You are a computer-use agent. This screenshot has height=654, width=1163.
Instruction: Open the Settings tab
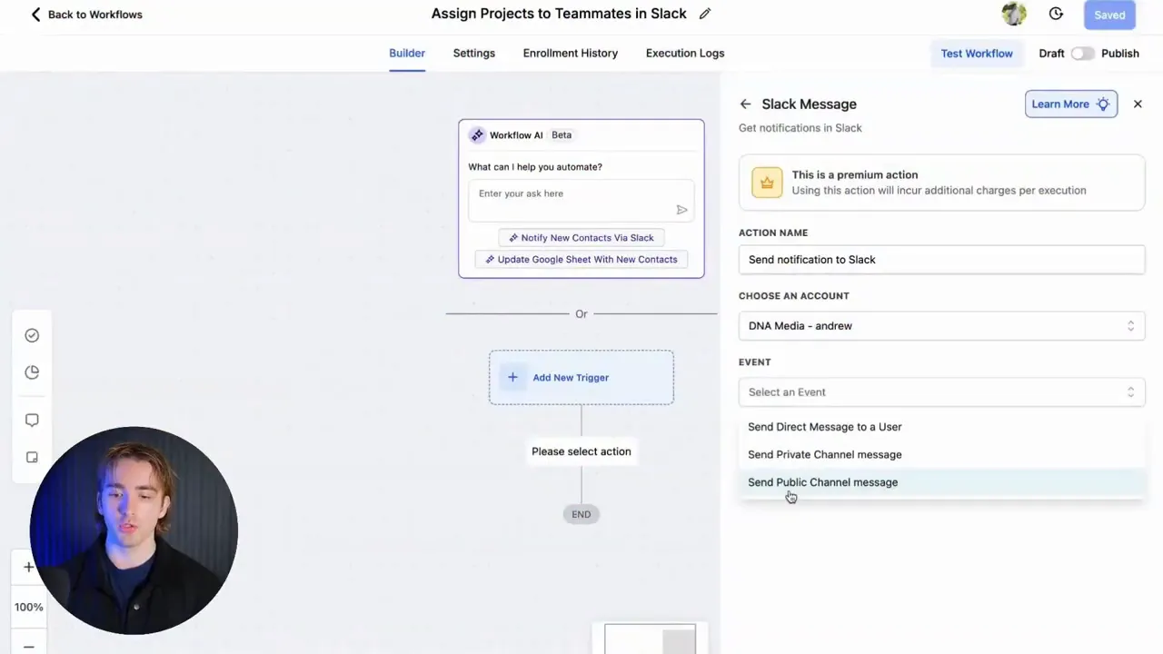click(474, 53)
